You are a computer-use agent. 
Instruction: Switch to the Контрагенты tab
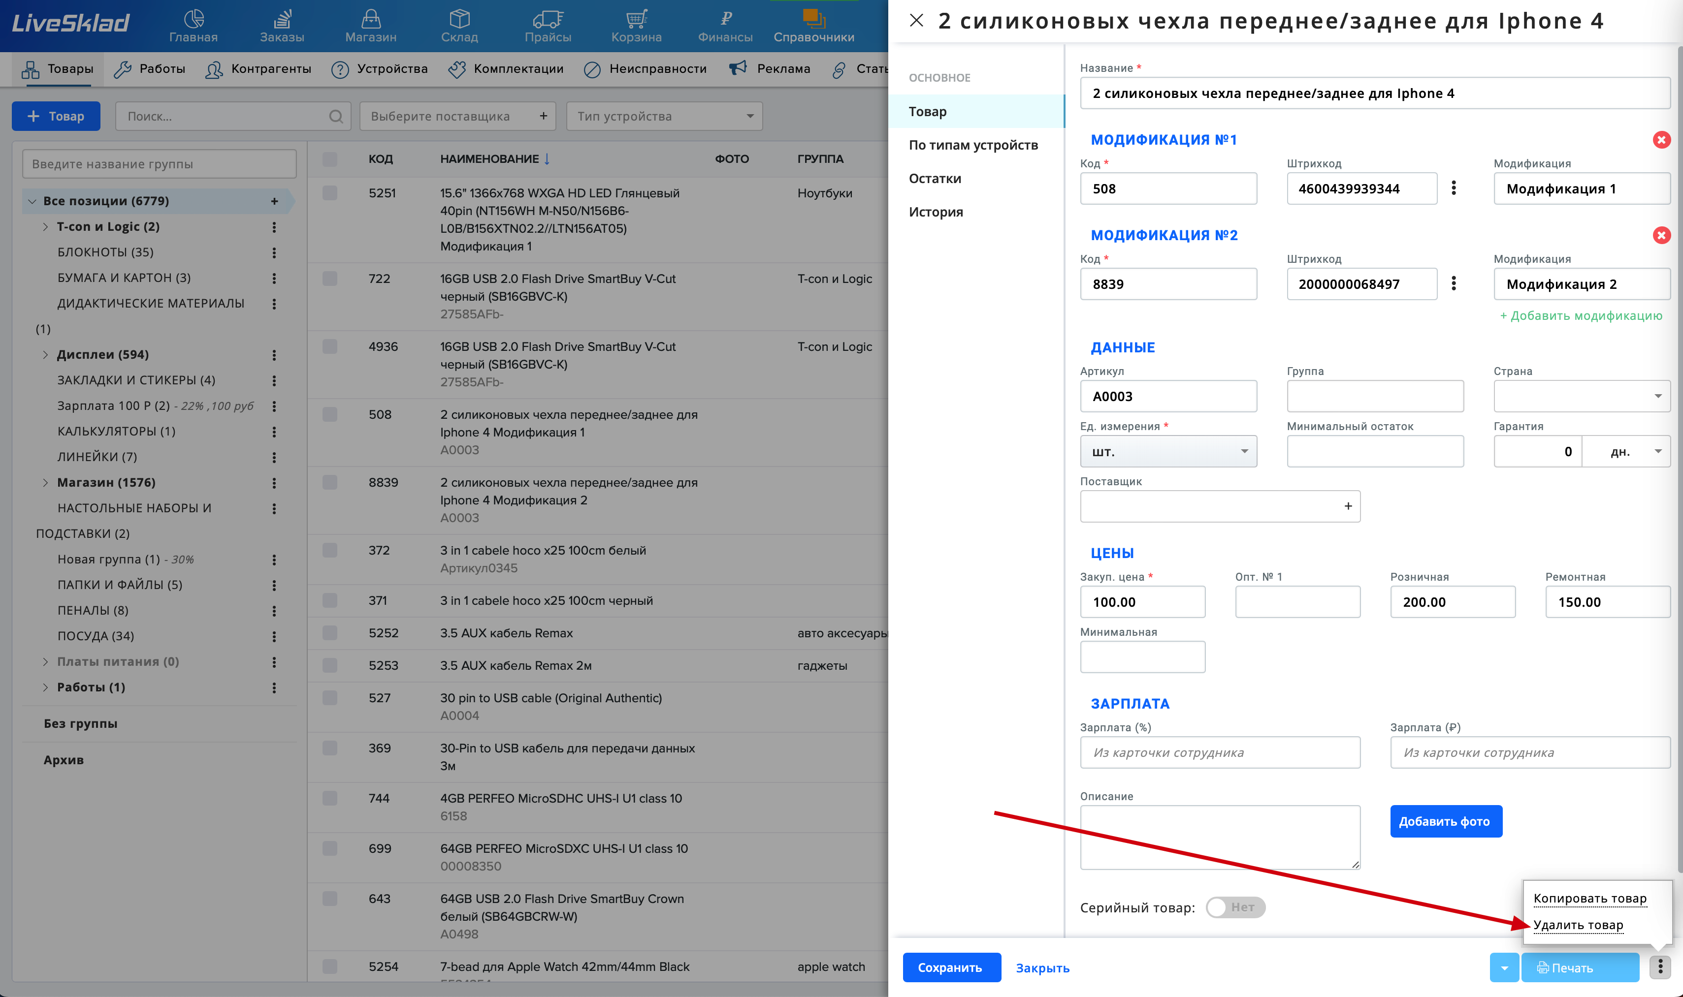258,68
